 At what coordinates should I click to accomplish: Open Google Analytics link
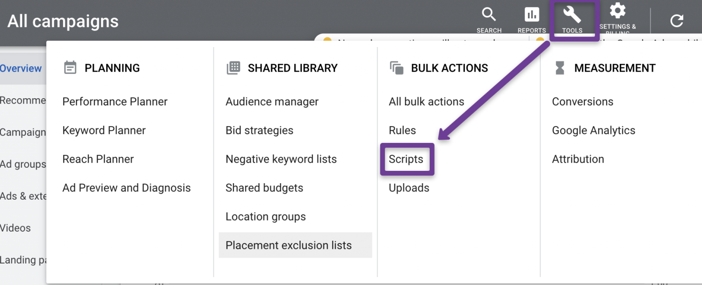[594, 130]
